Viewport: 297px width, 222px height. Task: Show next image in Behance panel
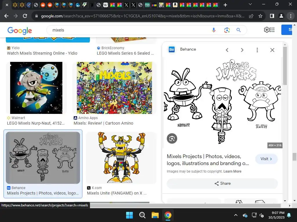(242, 50)
